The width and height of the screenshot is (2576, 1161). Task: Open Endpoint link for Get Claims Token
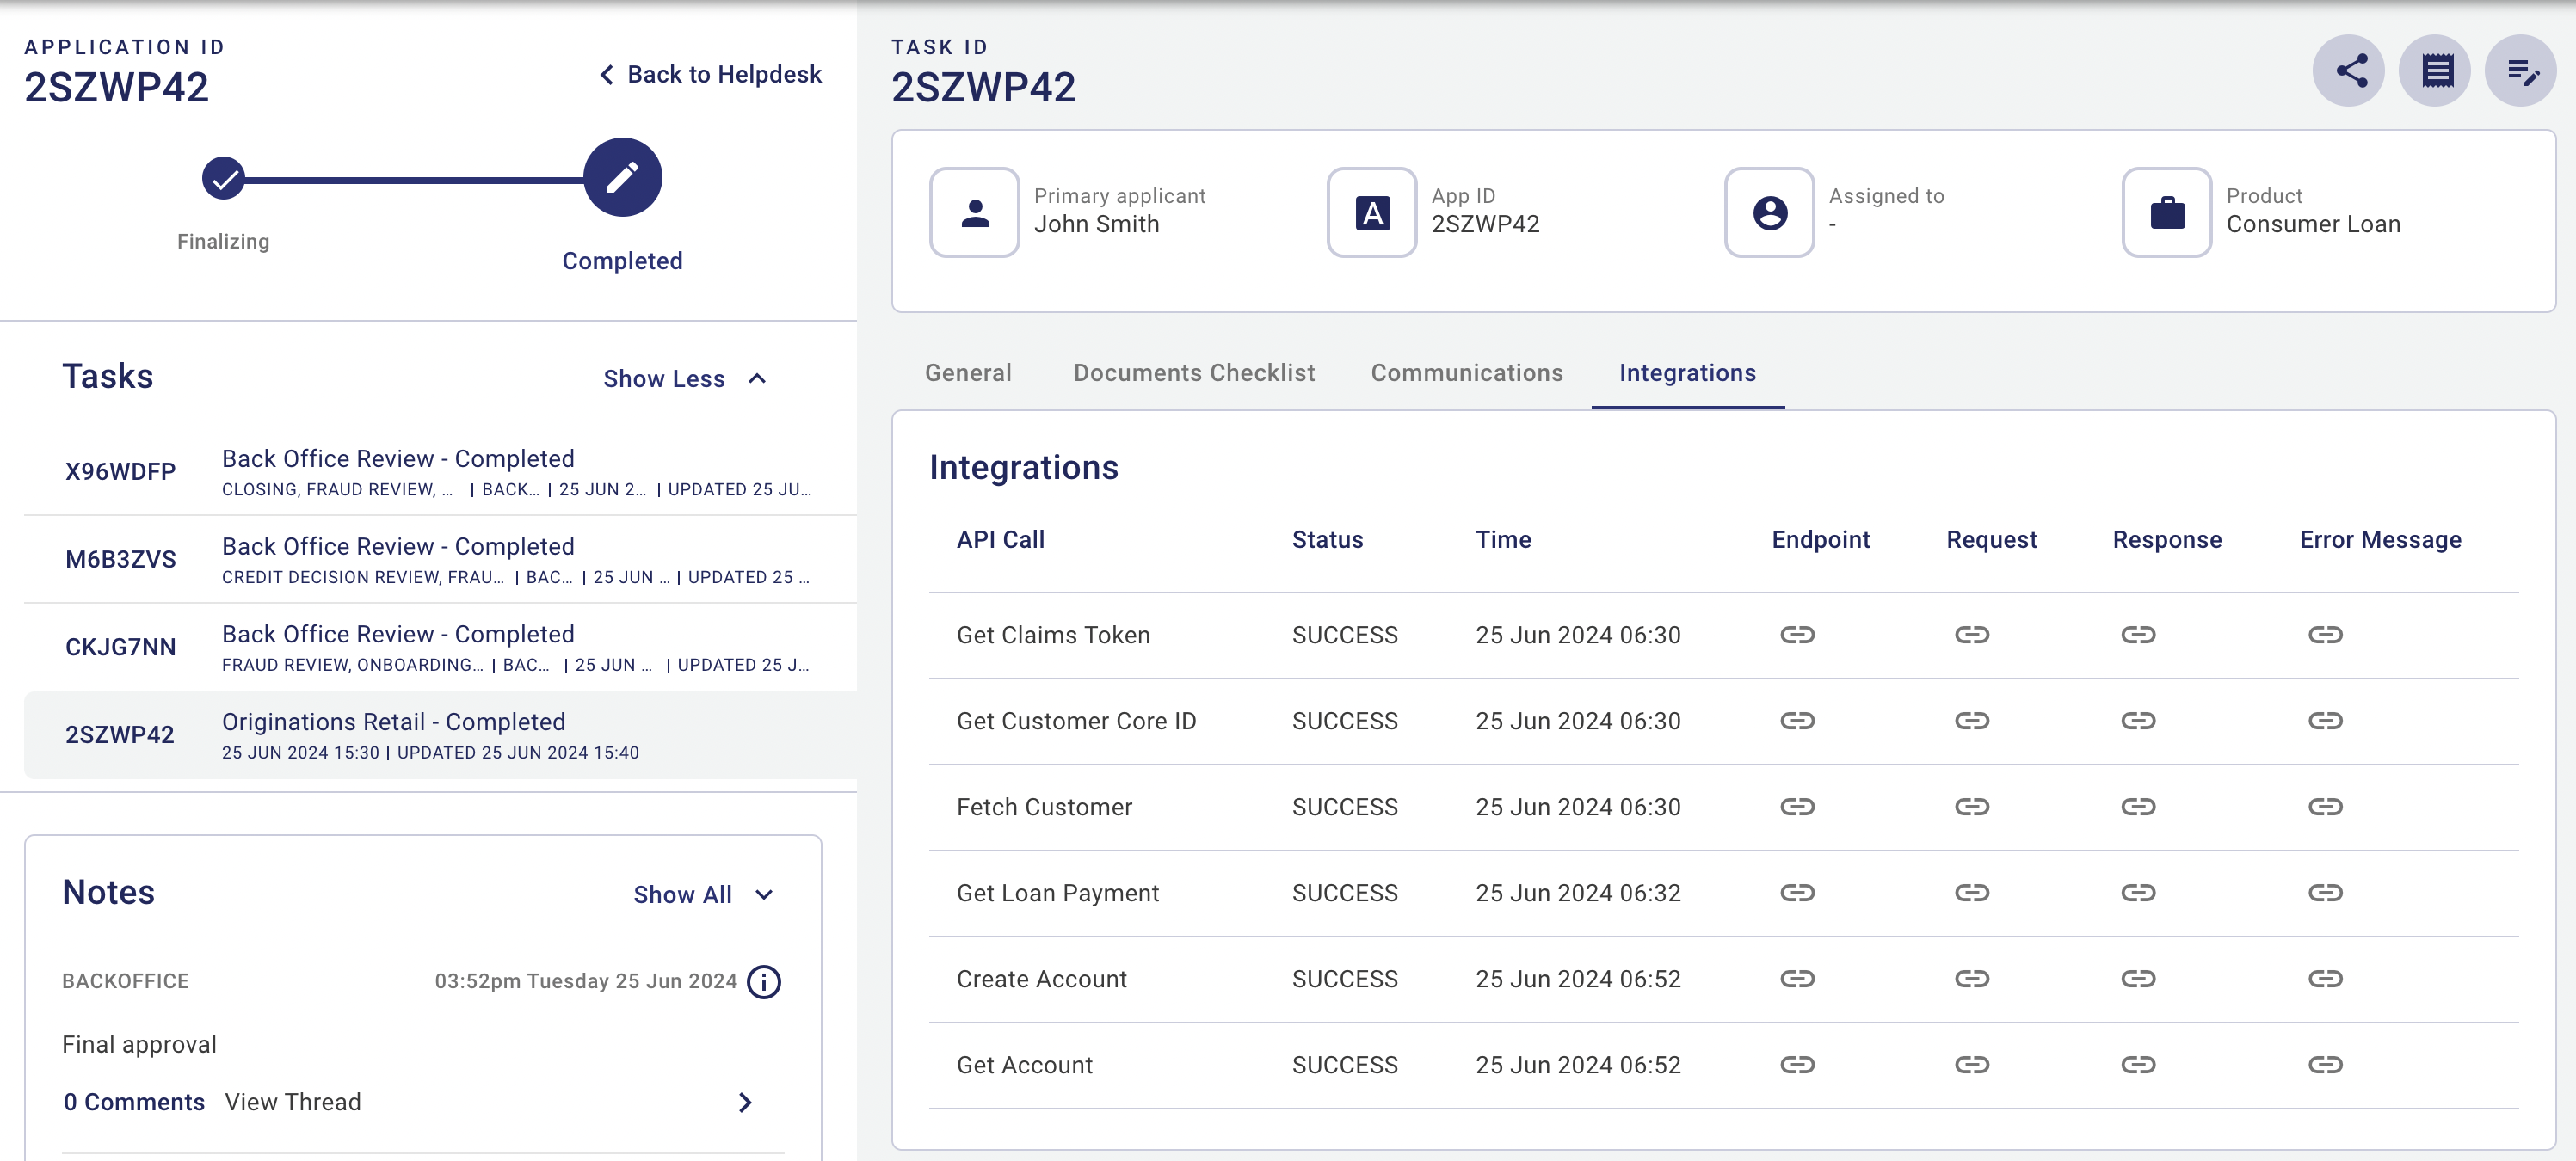coord(1796,635)
